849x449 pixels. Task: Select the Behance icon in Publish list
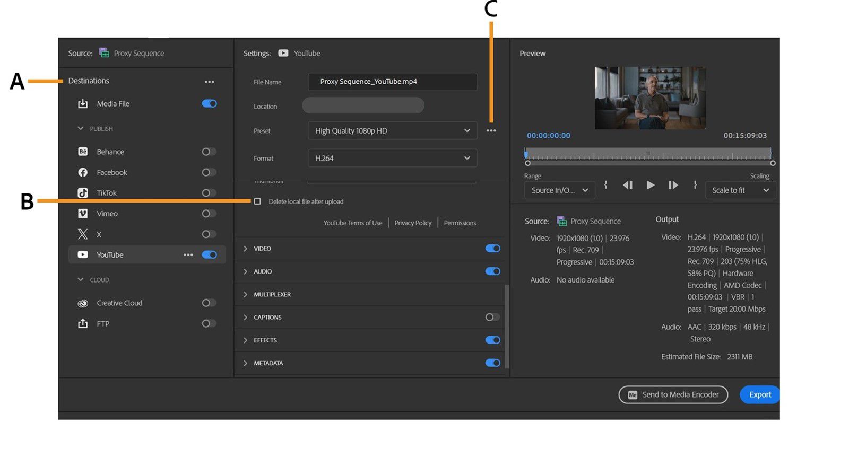click(x=83, y=152)
